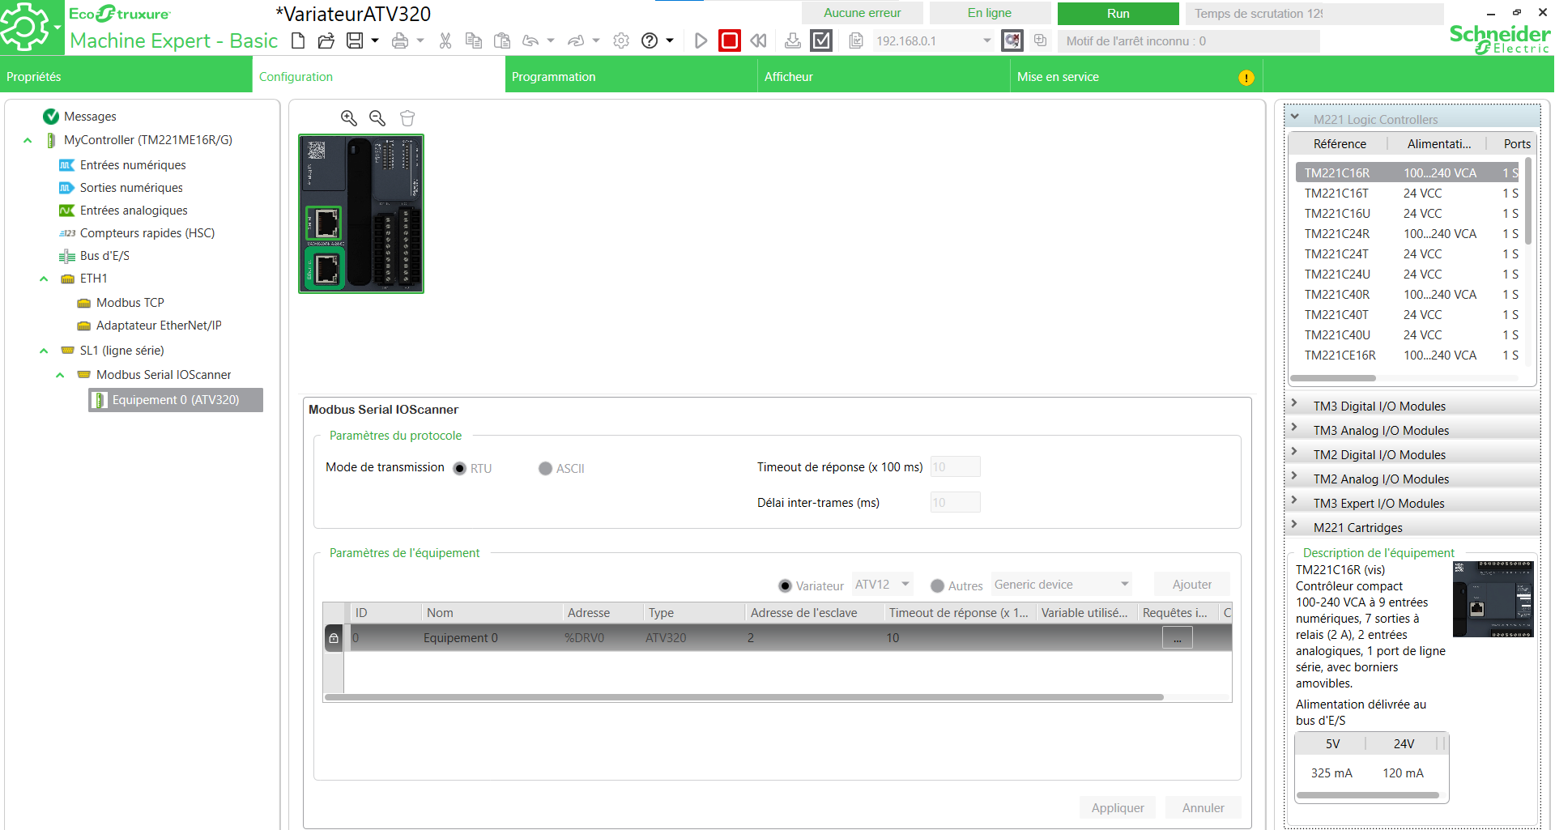Viewport: 1555px width, 830px height.
Task: Open the ATV12 variateur dropdown
Action: pyautogui.click(x=882, y=585)
